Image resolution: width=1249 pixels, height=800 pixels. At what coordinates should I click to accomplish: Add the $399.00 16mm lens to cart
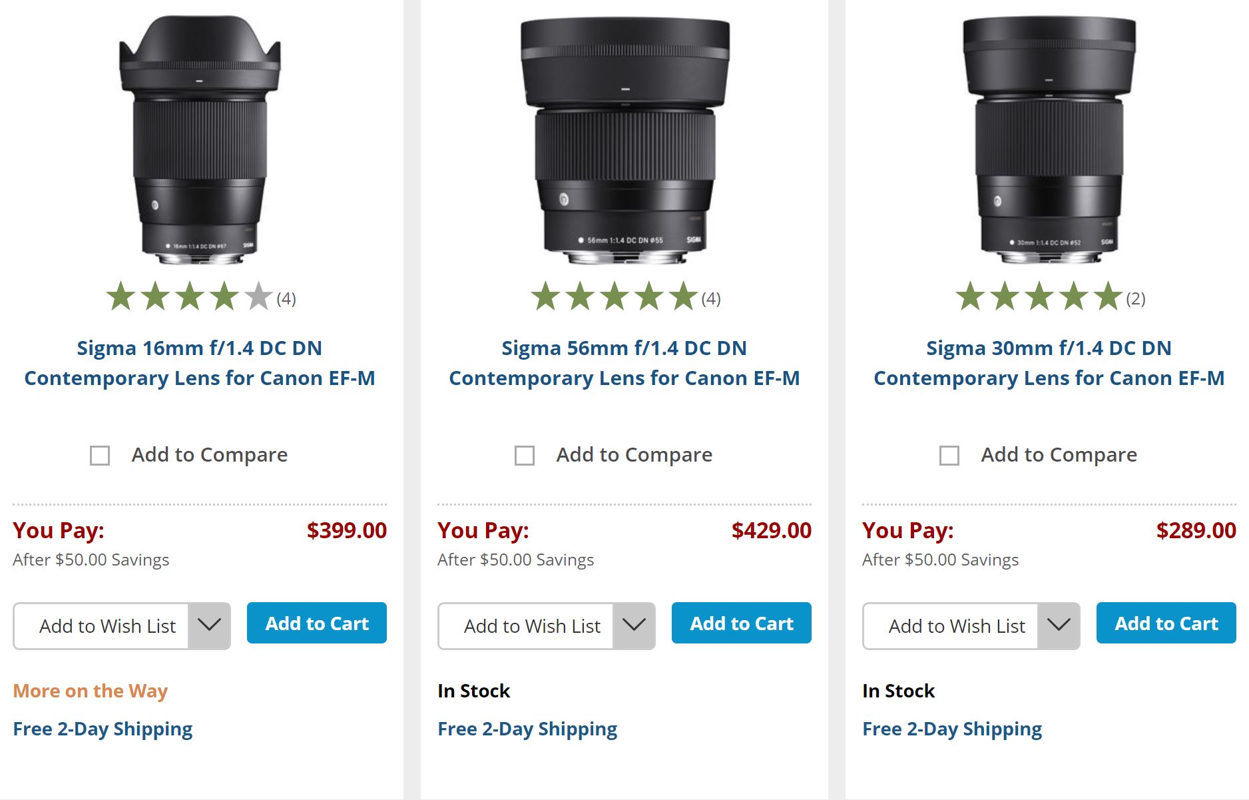click(317, 623)
